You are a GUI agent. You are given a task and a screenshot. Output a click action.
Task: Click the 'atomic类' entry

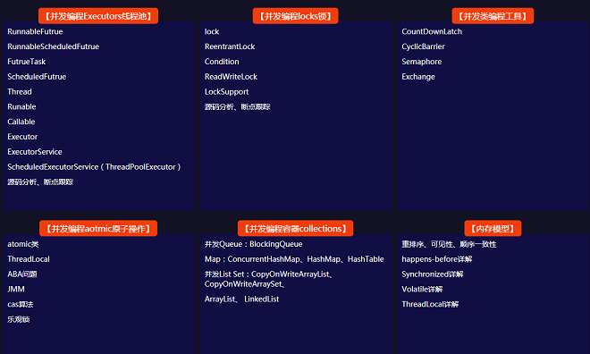pyautogui.click(x=23, y=244)
